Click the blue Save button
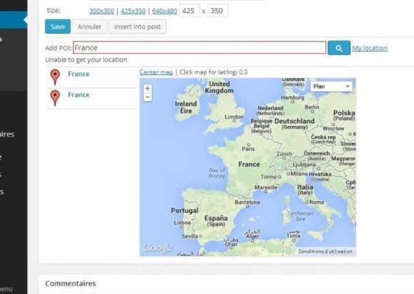This screenshot has height=294, width=414. [57, 27]
